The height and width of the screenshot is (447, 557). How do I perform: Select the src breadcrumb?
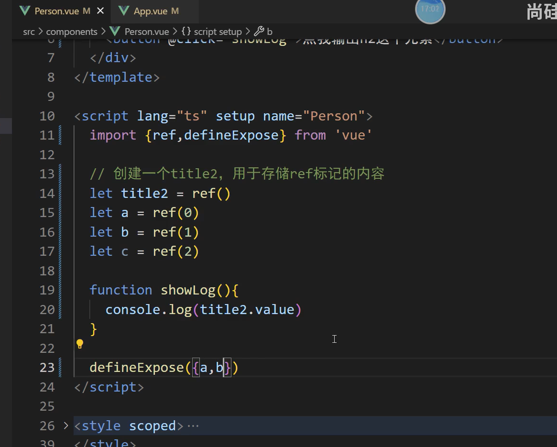29,32
